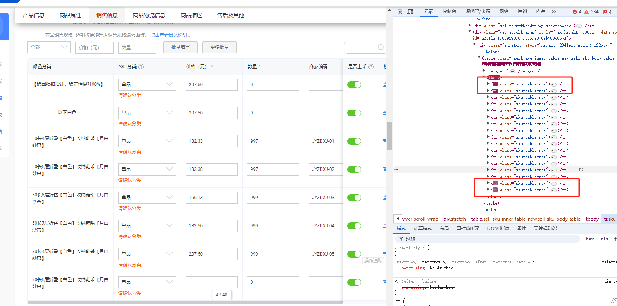Image resolution: width=617 pixels, height=306 pixels.
Task: Open the 控制台 DevTools tab
Action: (x=449, y=11)
